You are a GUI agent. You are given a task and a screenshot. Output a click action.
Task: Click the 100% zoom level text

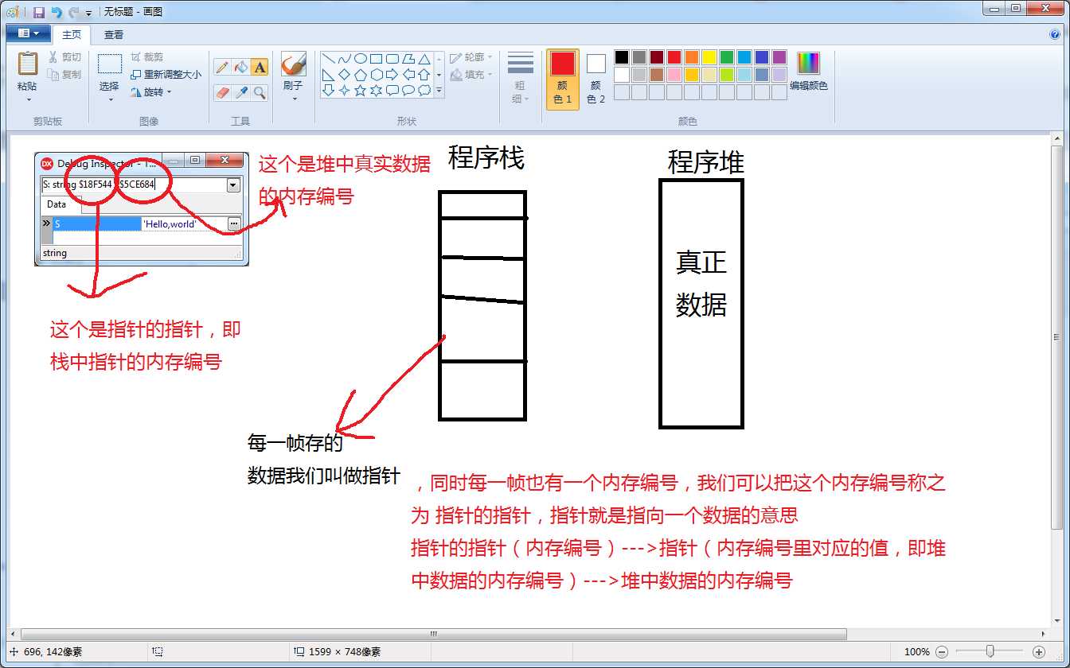[x=917, y=651]
